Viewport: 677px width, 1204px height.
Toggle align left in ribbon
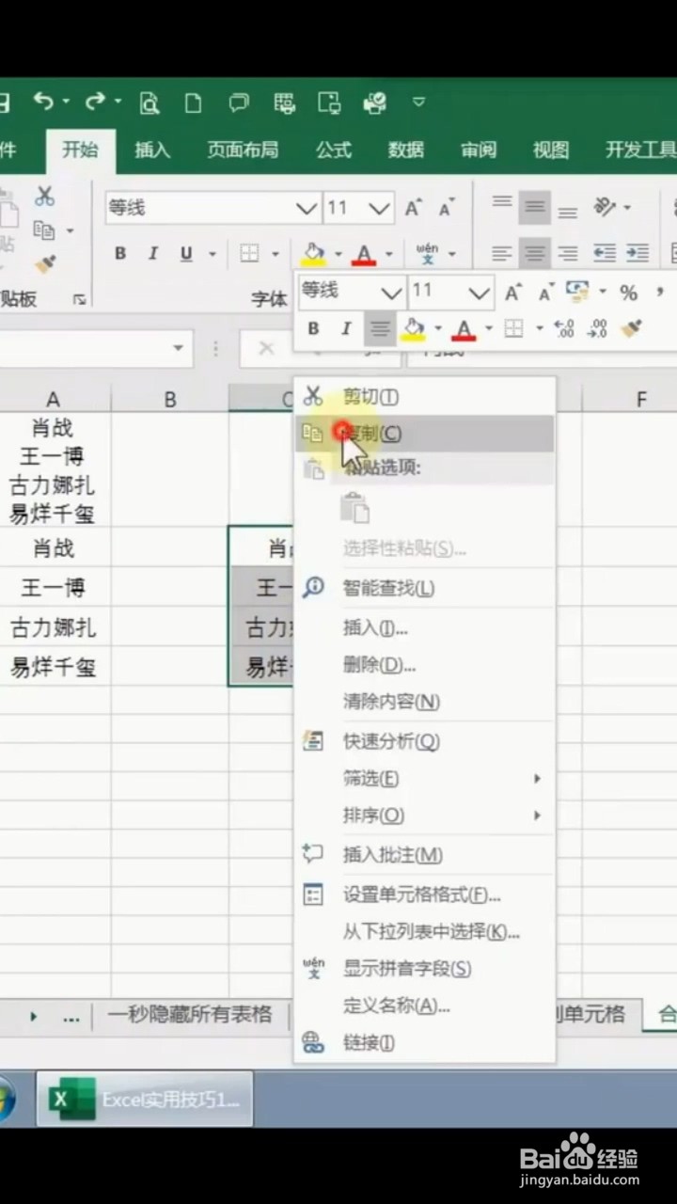click(x=503, y=253)
